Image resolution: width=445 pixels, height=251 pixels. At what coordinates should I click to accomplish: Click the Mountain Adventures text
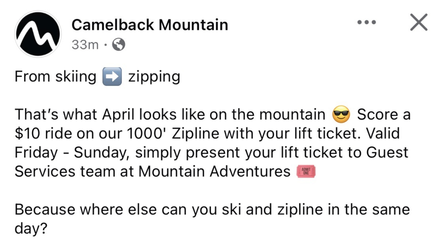click(214, 171)
